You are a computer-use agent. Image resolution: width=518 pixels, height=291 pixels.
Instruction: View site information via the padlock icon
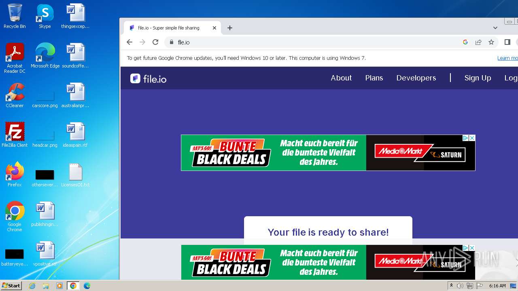point(172,42)
